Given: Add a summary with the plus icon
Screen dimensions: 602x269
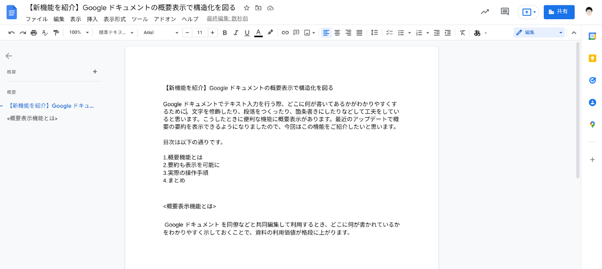Looking at the screenshot, I should tap(95, 72).
